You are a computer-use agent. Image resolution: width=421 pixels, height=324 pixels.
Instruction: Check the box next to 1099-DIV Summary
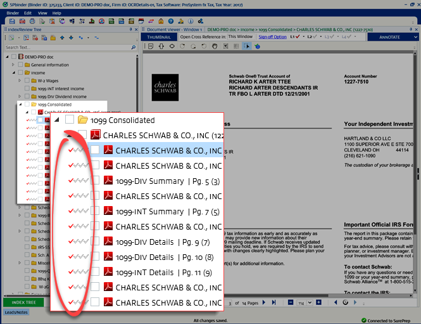94,181
